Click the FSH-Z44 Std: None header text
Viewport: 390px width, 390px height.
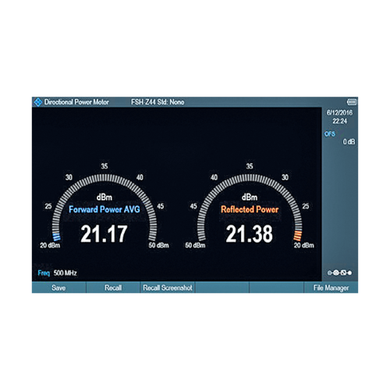pos(158,102)
